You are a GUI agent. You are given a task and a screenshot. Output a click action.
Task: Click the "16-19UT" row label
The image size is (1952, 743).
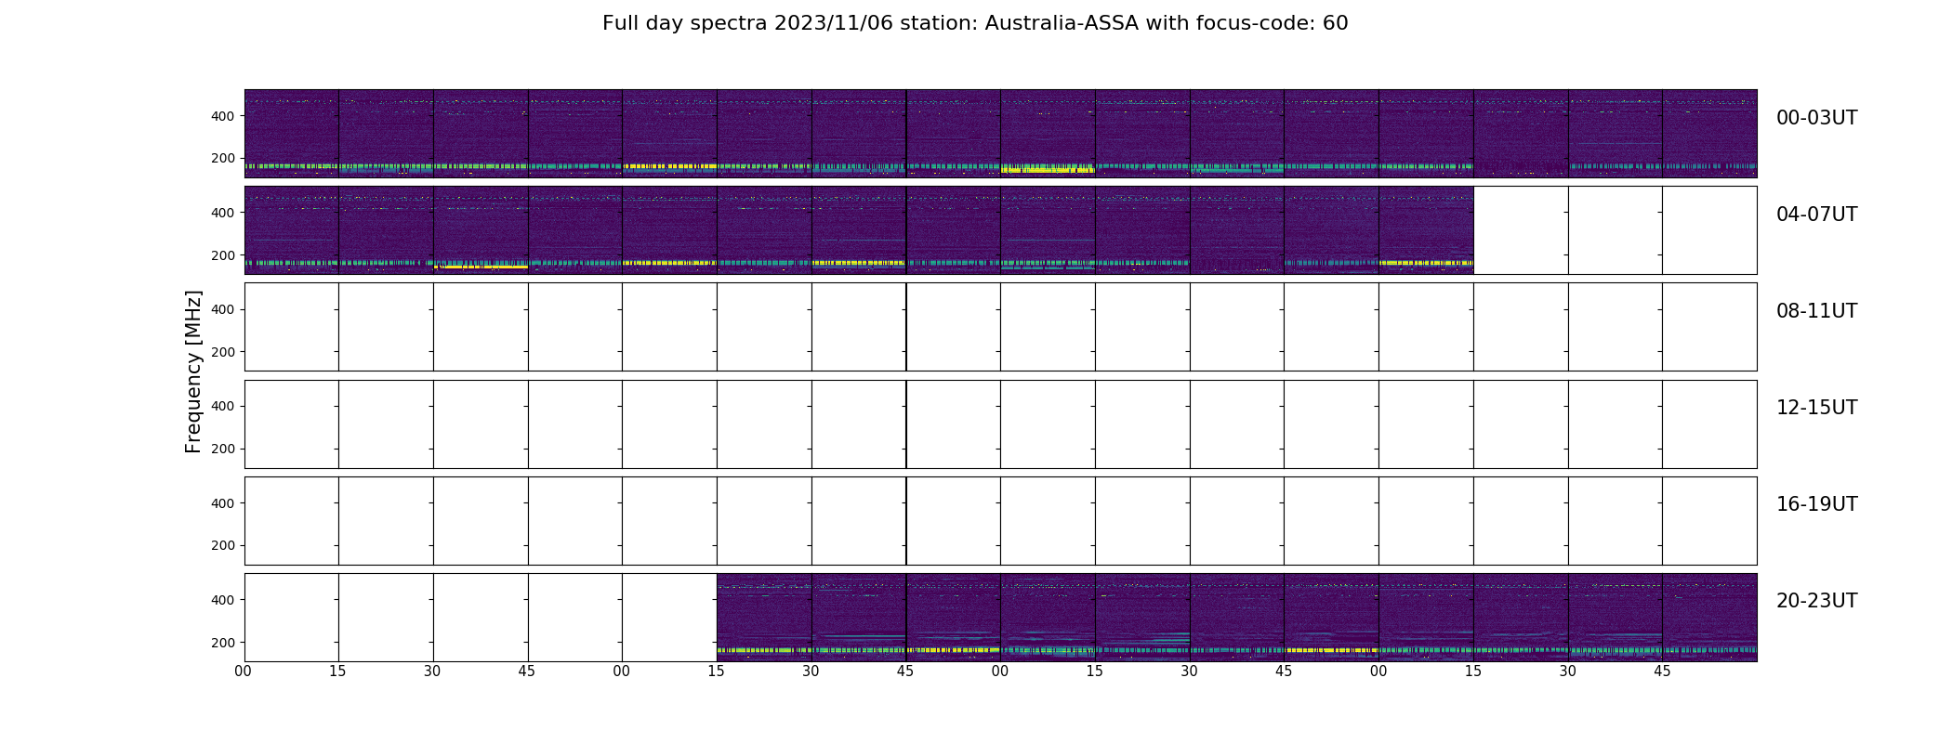point(1816,504)
